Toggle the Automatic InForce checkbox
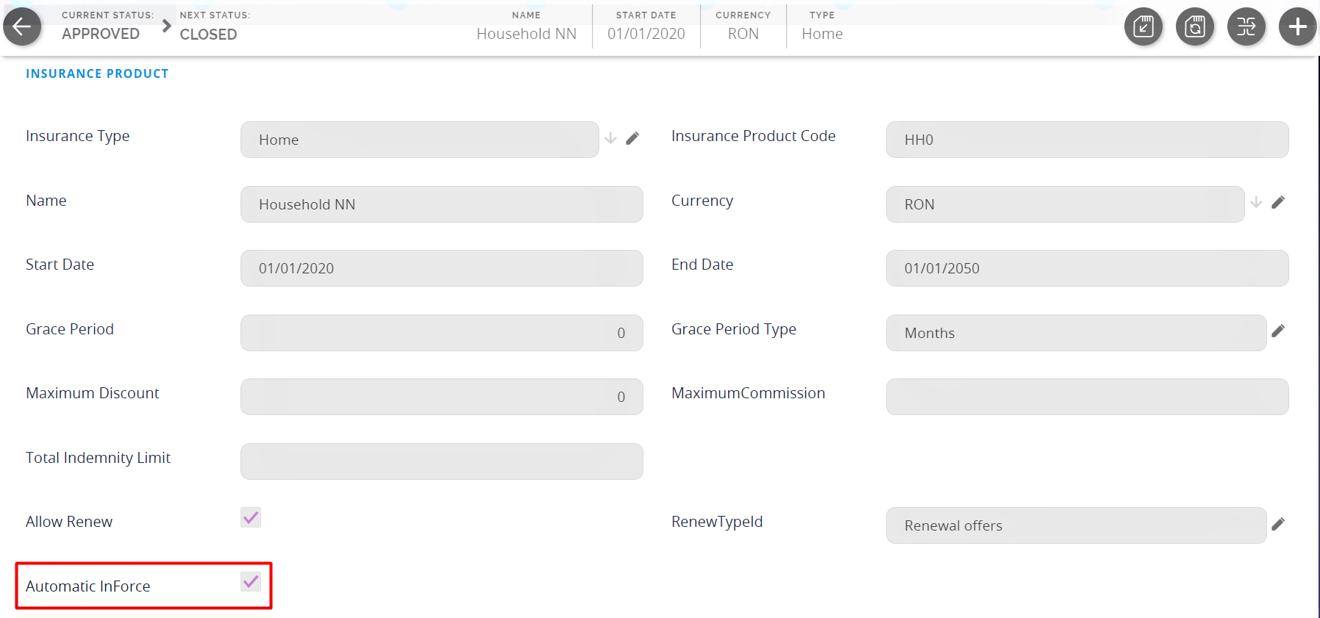Screen dimensions: 1320x618 point(251,582)
